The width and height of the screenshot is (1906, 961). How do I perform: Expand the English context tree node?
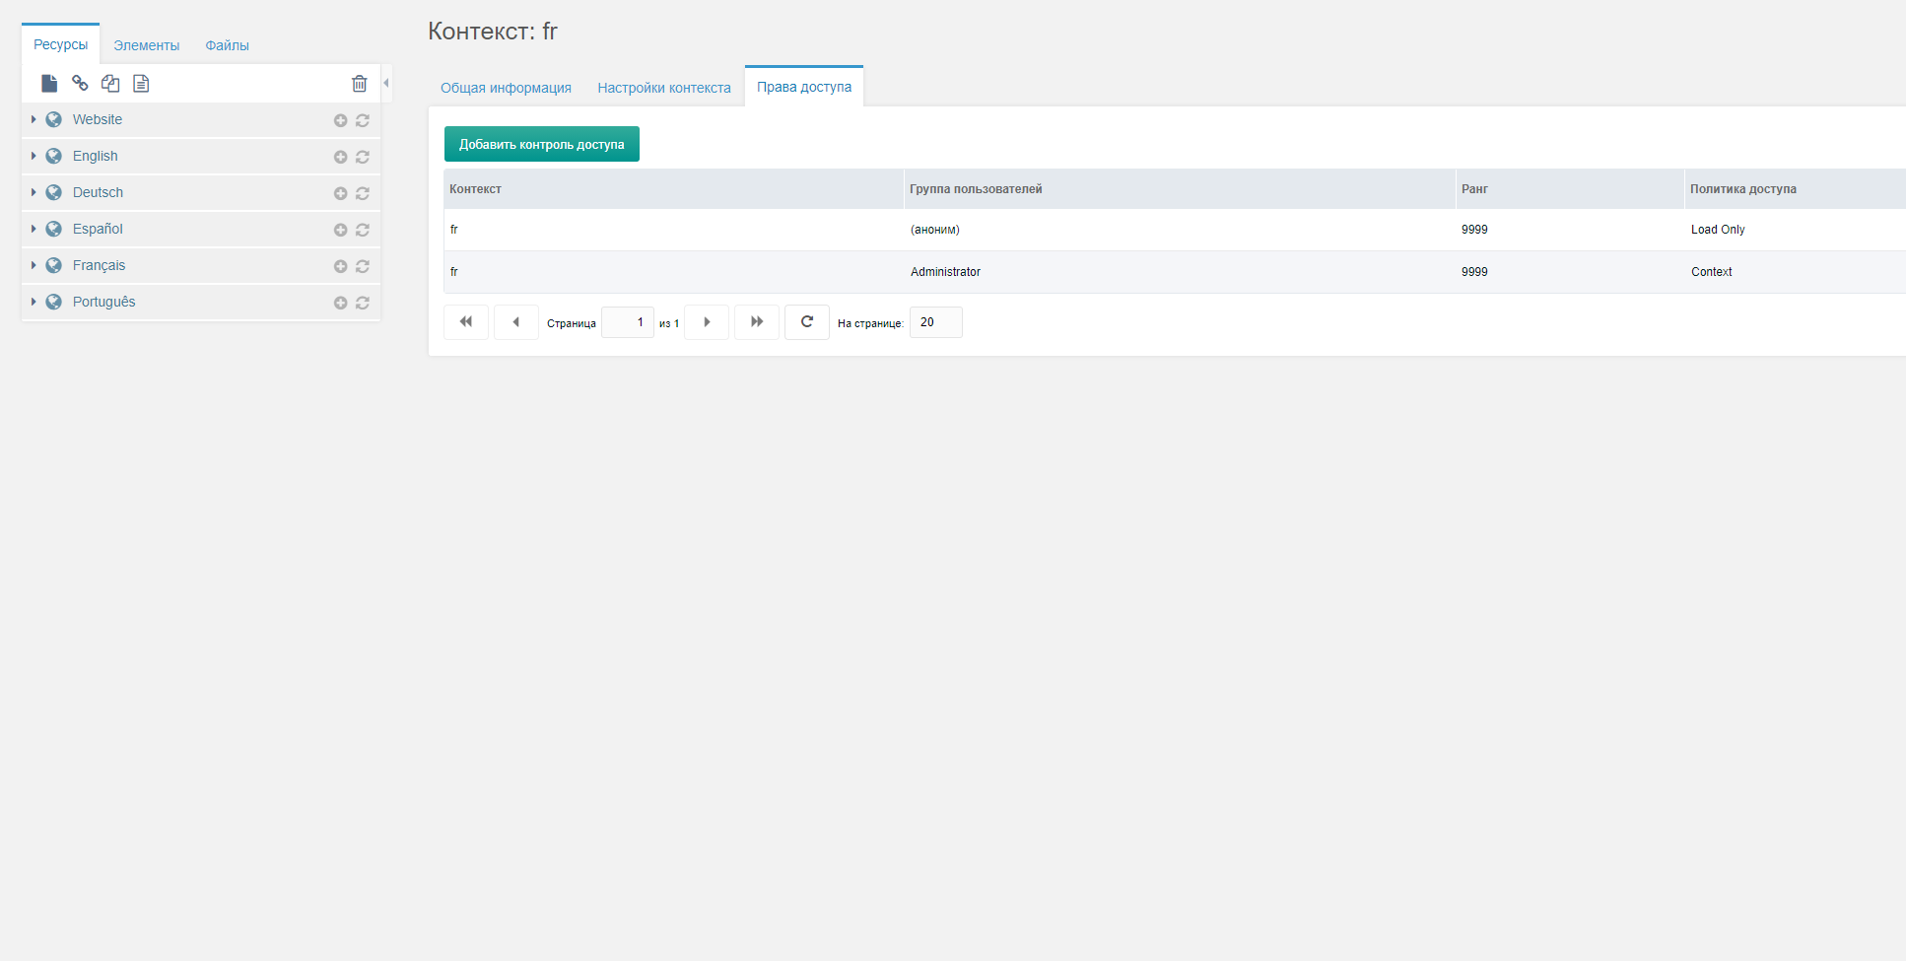[x=34, y=156]
